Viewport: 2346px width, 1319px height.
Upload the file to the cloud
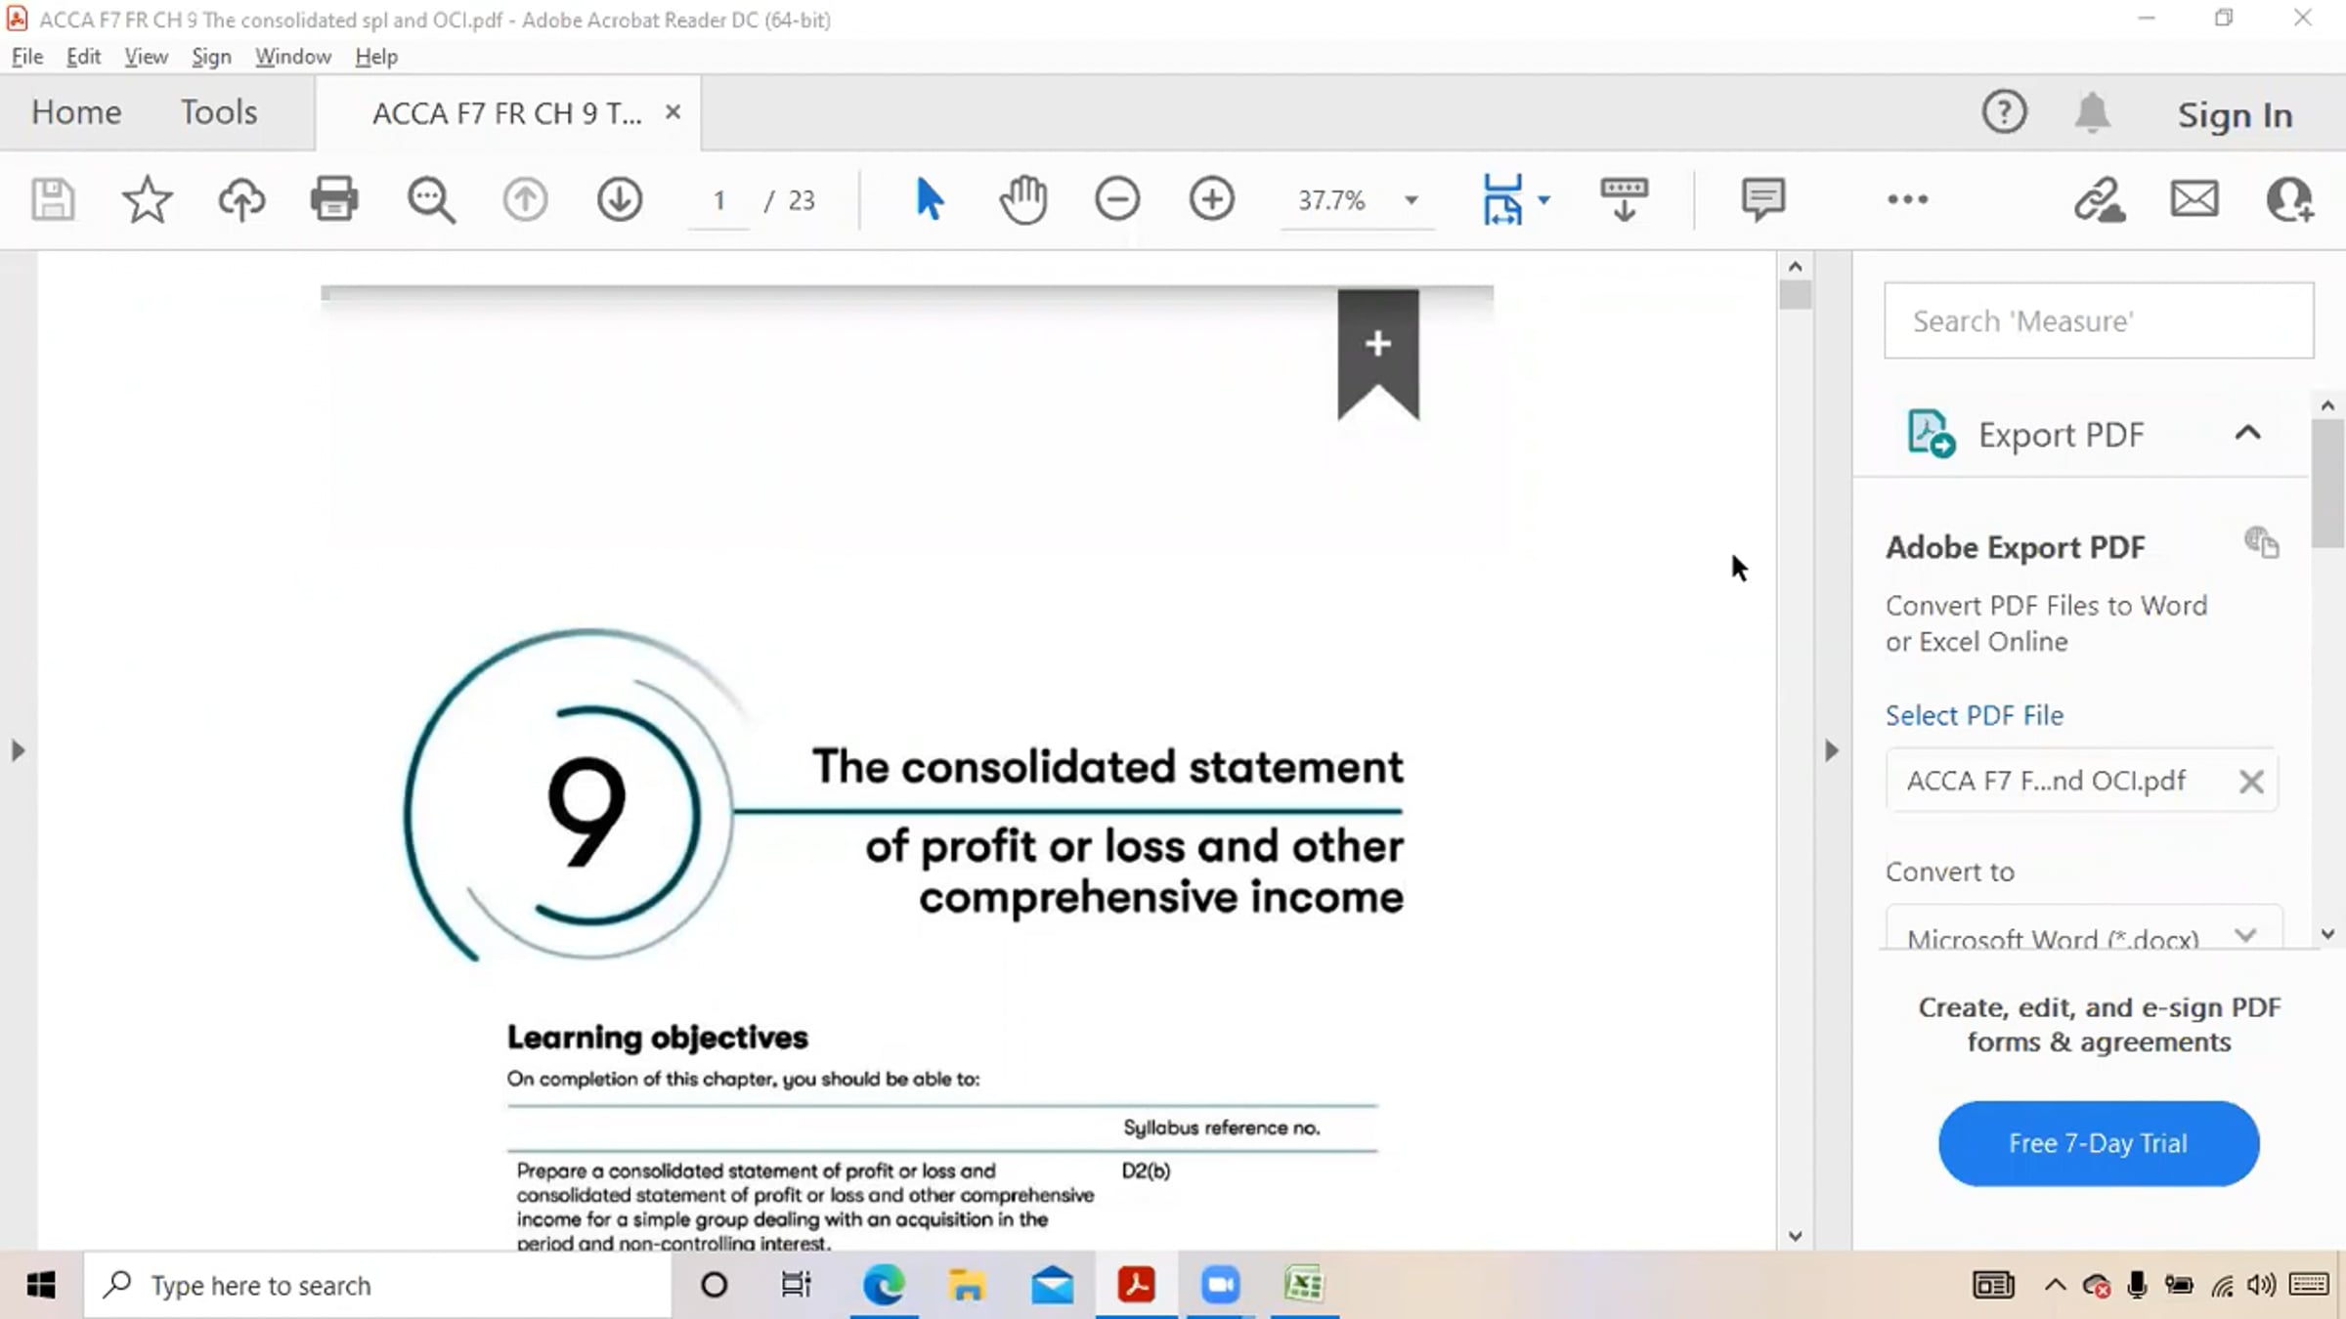(240, 199)
